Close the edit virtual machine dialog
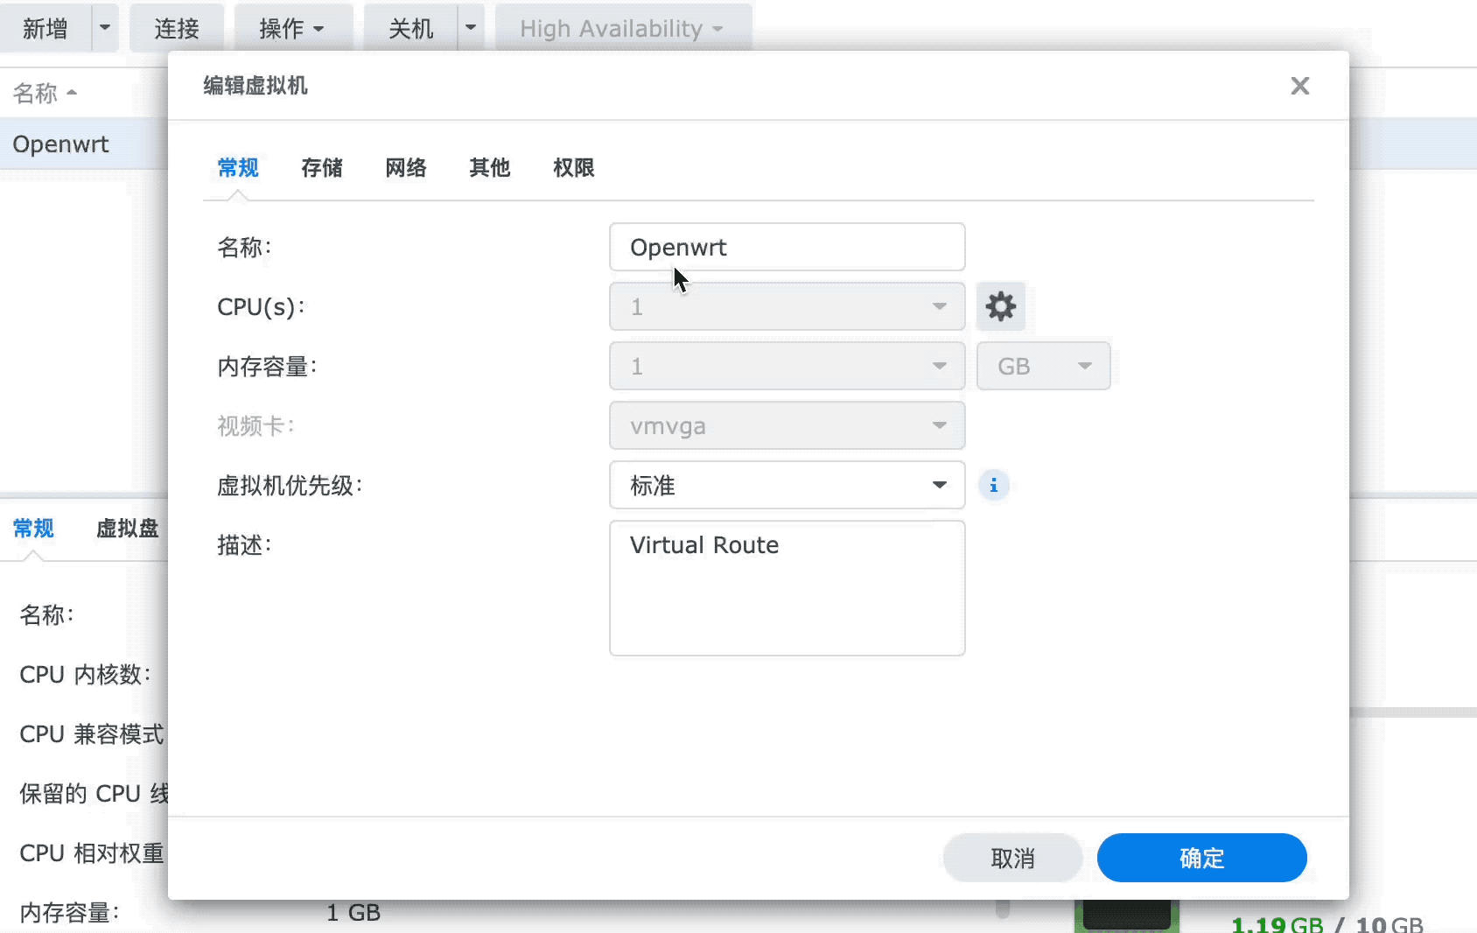 coord(1299,86)
